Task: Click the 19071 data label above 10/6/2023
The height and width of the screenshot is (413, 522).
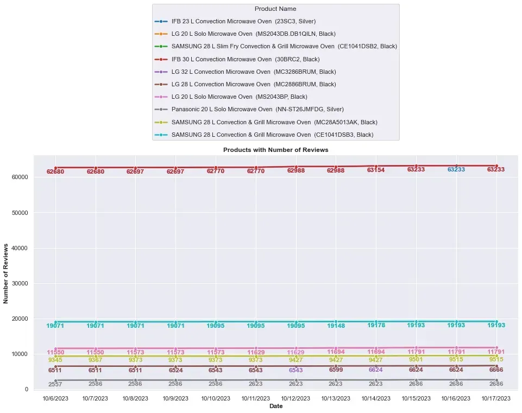Action: point(55,326)
